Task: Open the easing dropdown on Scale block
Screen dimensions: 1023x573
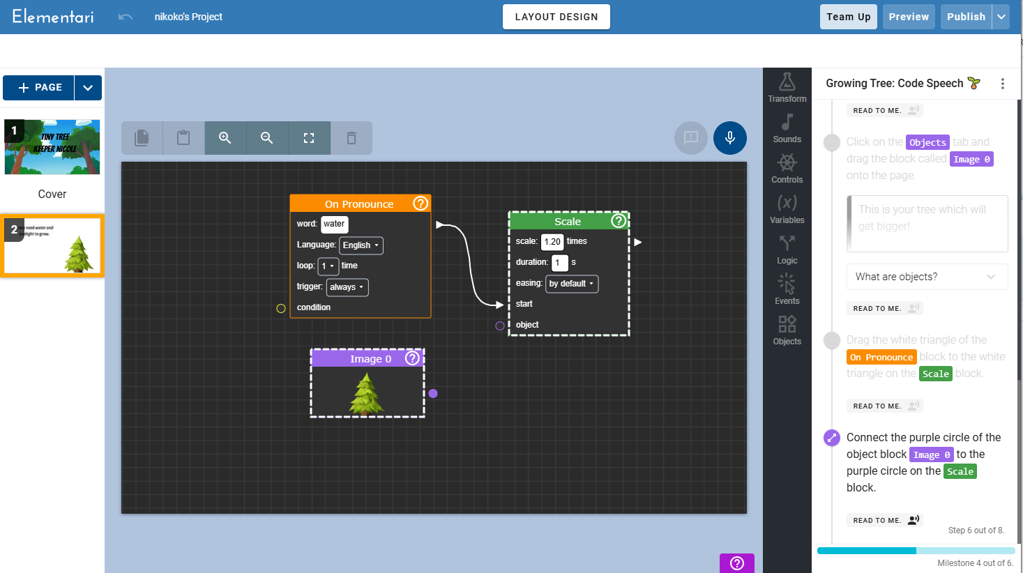Action: [571, 284]
